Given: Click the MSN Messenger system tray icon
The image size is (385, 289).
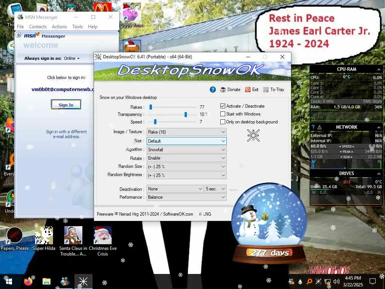Looking at the screenshot, I should [291, 281].
